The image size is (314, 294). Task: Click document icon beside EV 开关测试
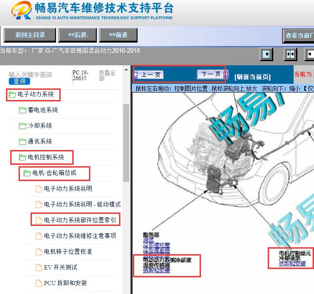pyautogui.click(x=38, y=268)
